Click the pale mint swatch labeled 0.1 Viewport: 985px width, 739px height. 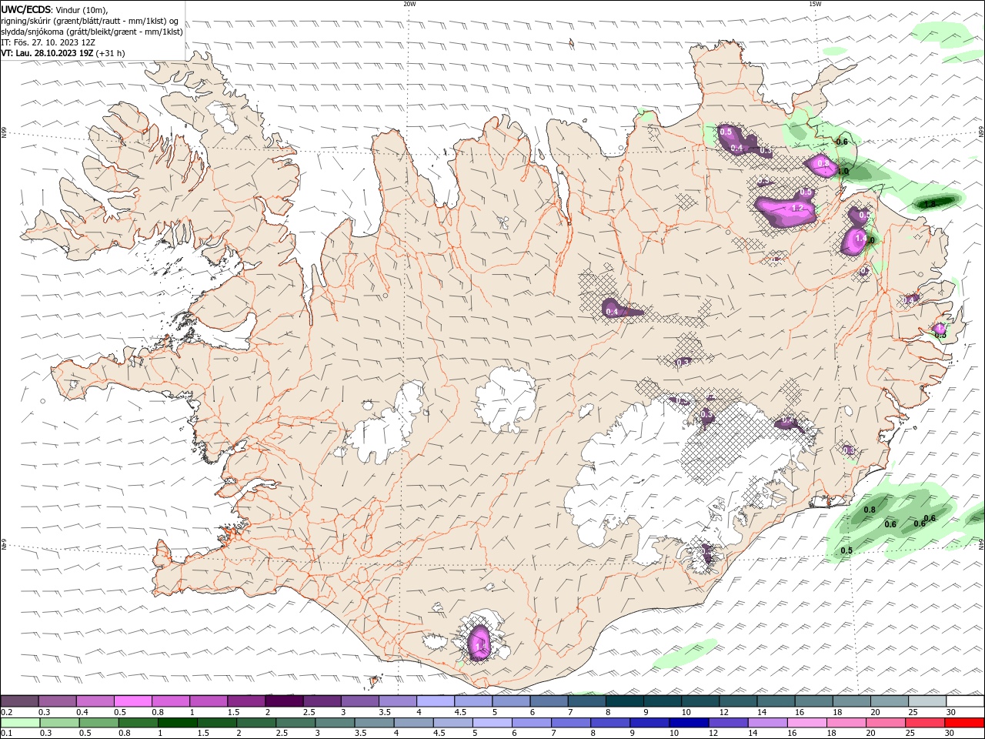tap(20, 723)
